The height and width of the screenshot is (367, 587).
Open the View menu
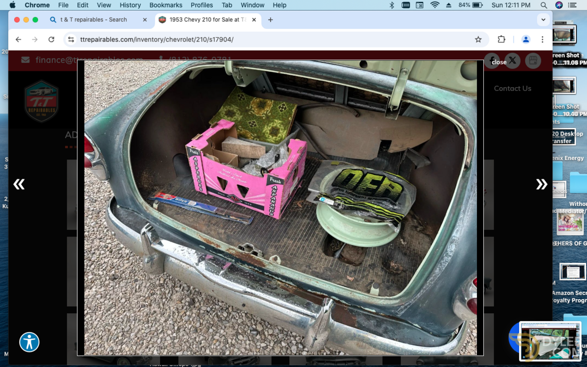[104, 5]
